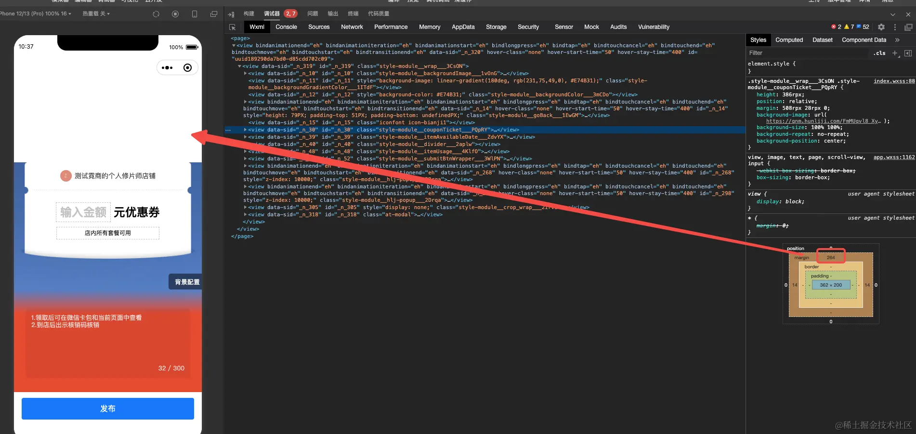Open the Memory tab
The height and width of the screenshot is (434, 916).
(x=430, y=27)
